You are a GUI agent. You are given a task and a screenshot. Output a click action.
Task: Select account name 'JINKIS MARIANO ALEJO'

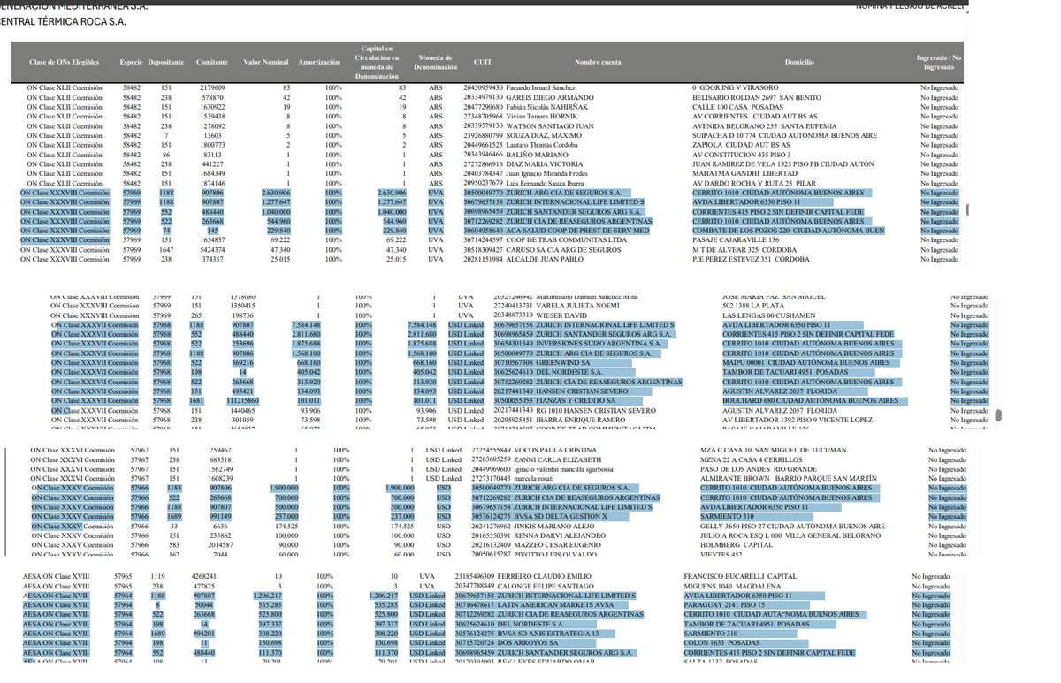point(554,527)
